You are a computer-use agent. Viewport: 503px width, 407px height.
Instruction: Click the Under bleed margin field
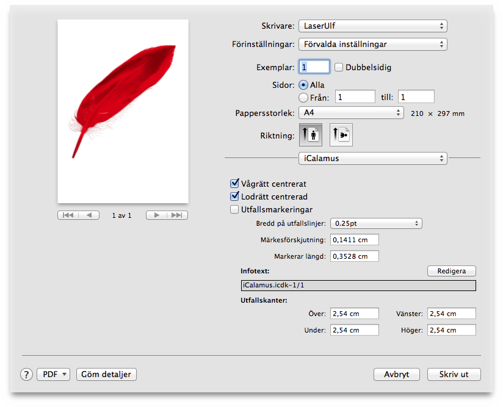pyautogui.click(x=355, y=330)
